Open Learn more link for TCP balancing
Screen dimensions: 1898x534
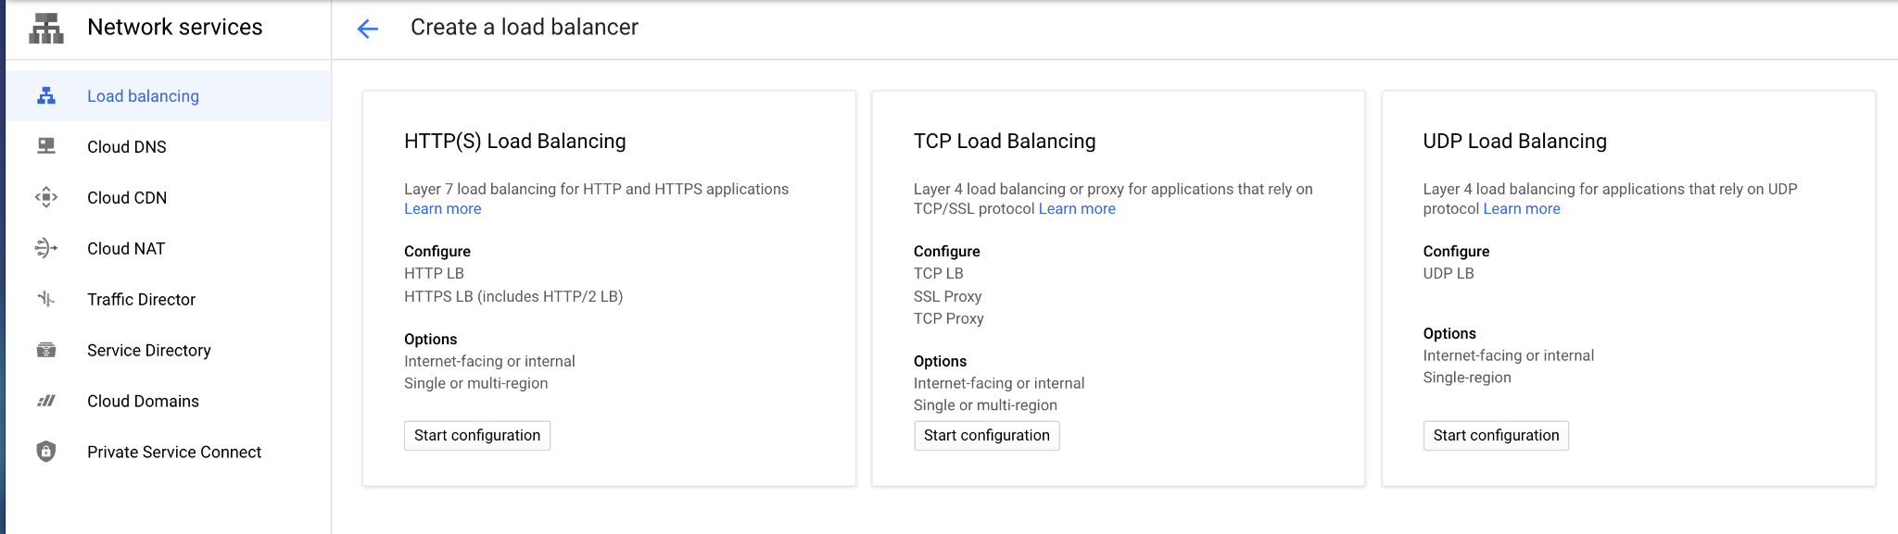click(x=1077, y=209)
